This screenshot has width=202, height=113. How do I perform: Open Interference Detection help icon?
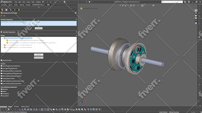[76, 13]
